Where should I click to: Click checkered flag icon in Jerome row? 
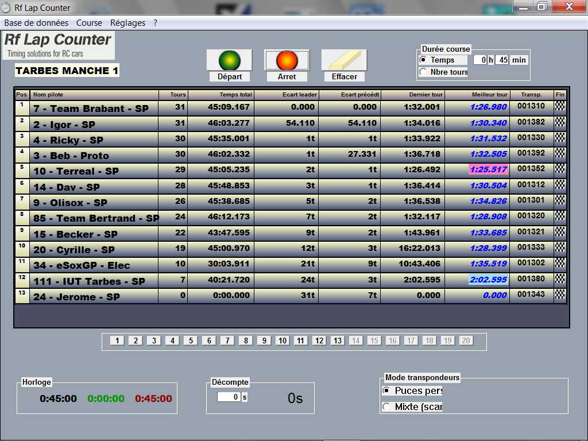pos(560,295)
